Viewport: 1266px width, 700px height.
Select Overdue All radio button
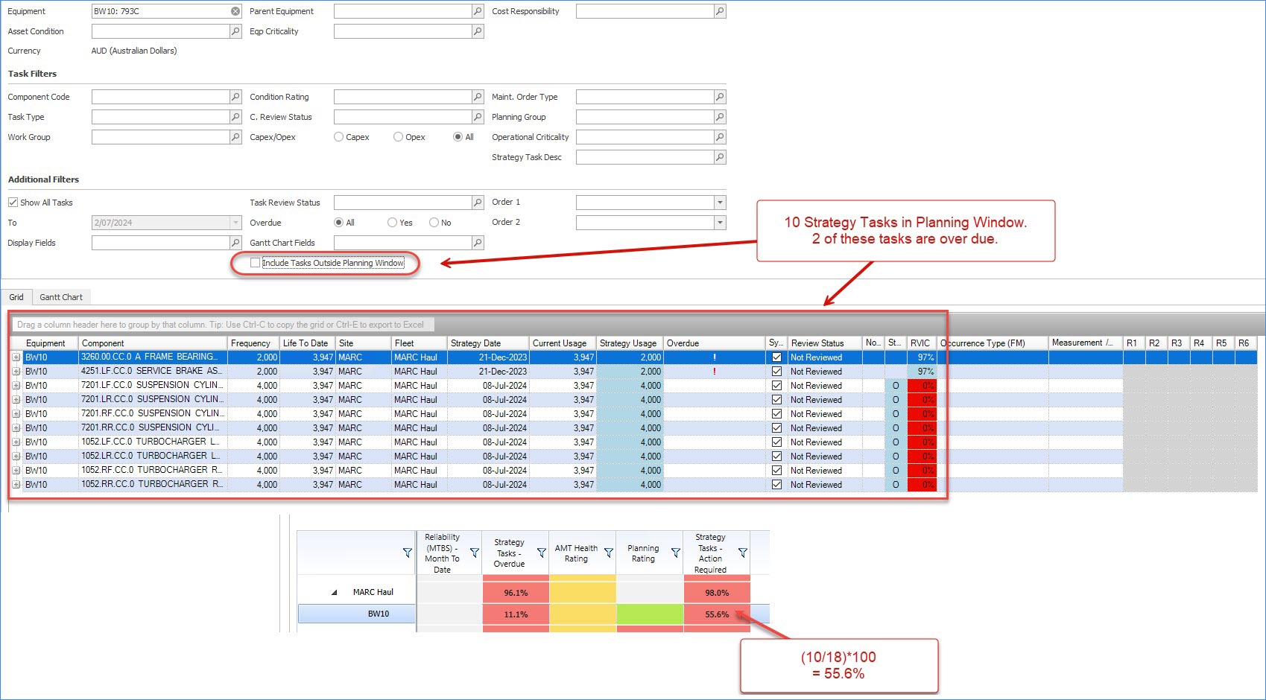(339, 223)
